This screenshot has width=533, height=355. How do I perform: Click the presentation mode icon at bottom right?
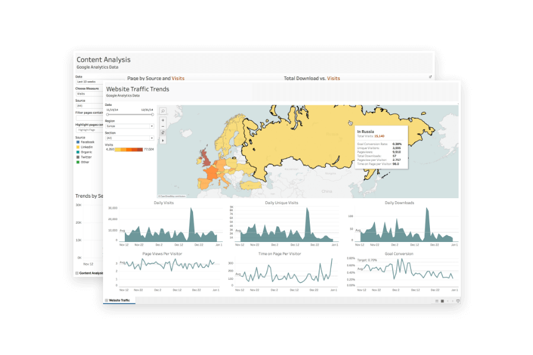458,301
